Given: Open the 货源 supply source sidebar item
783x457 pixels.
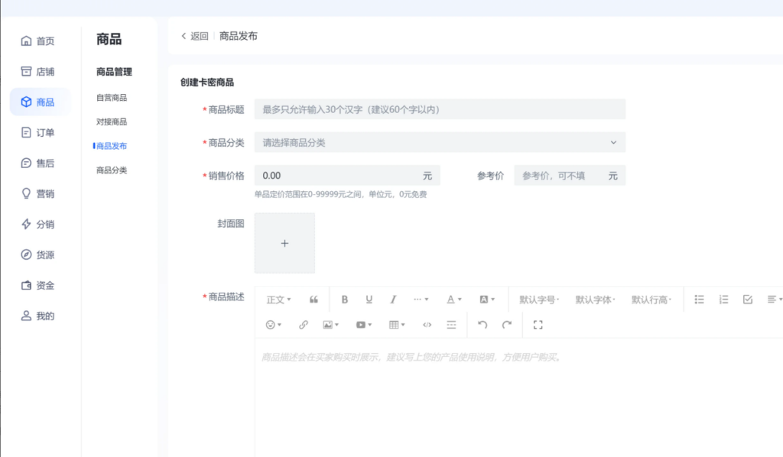Looking at the screenshot, I should point(38,254).
